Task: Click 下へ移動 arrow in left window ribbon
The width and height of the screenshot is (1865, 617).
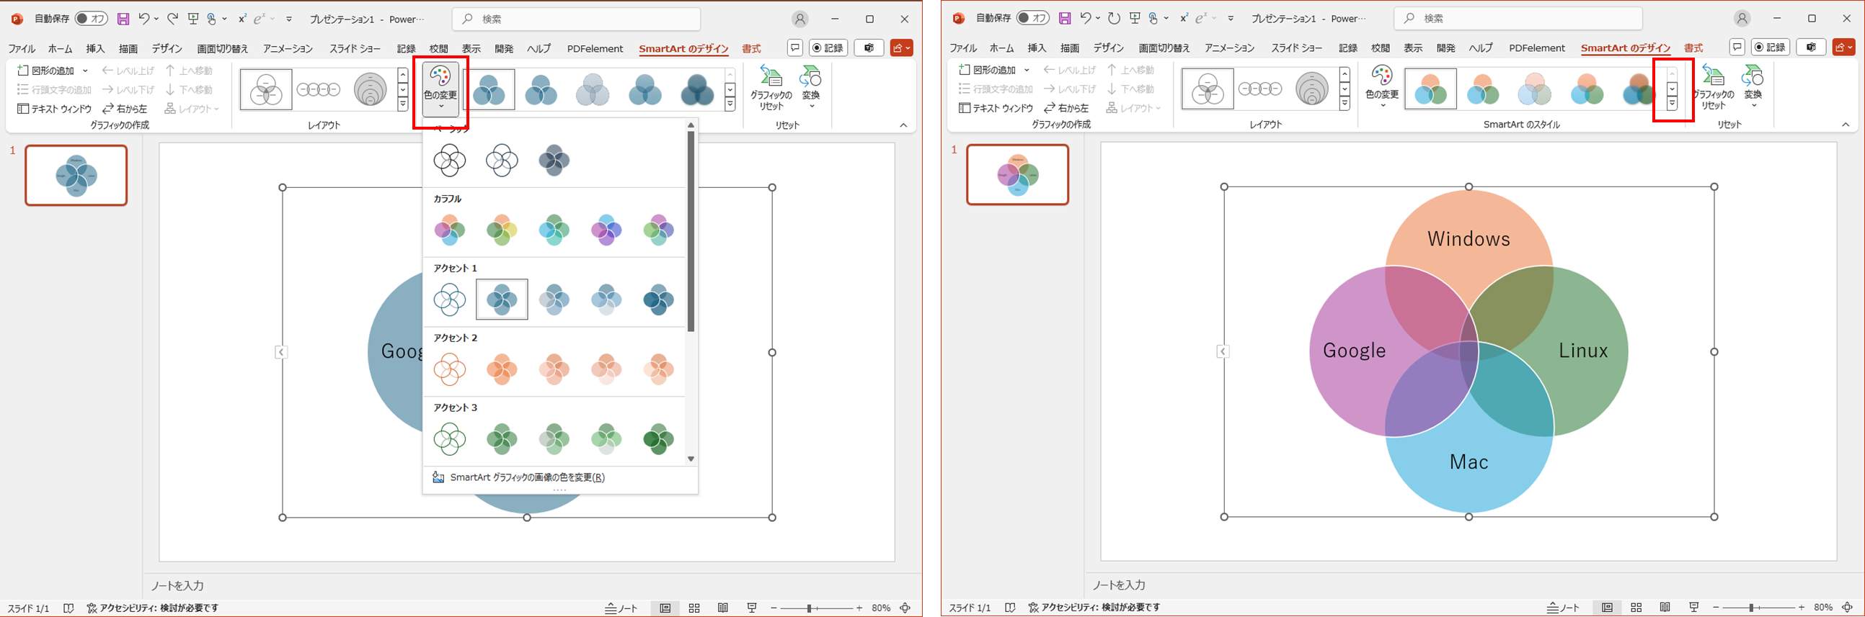Action: pyautogui.click(x=189, y=90)
